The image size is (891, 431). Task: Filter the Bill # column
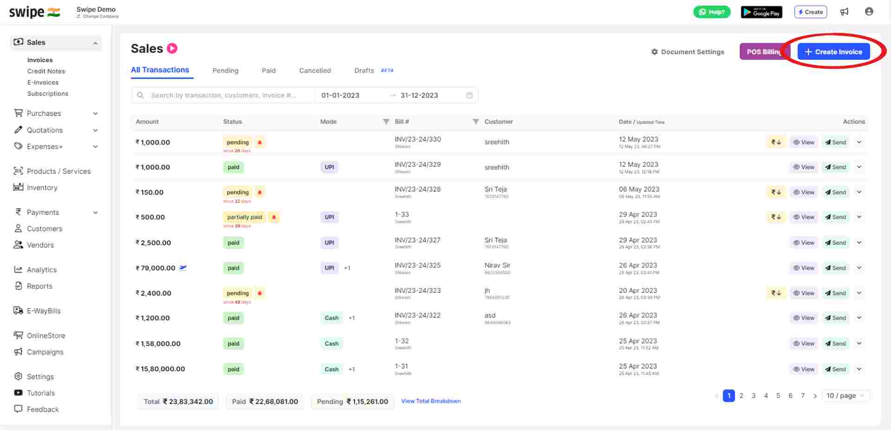[476, 122]
